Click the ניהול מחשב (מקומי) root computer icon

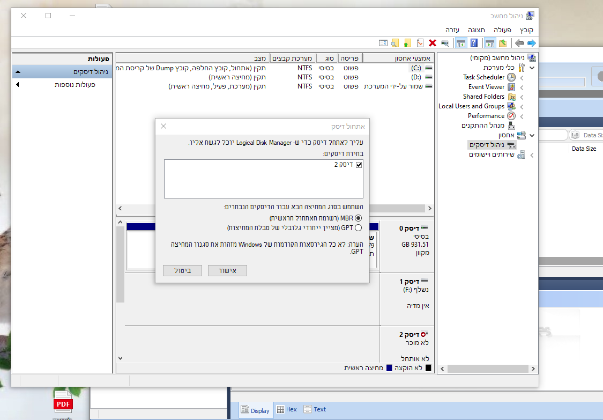coord(532,58)
